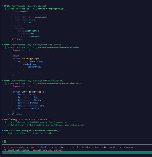This screenshot has width=152, height=157.
Task: Click 'bypass permissions on' status text
Action: coord(21,147)
